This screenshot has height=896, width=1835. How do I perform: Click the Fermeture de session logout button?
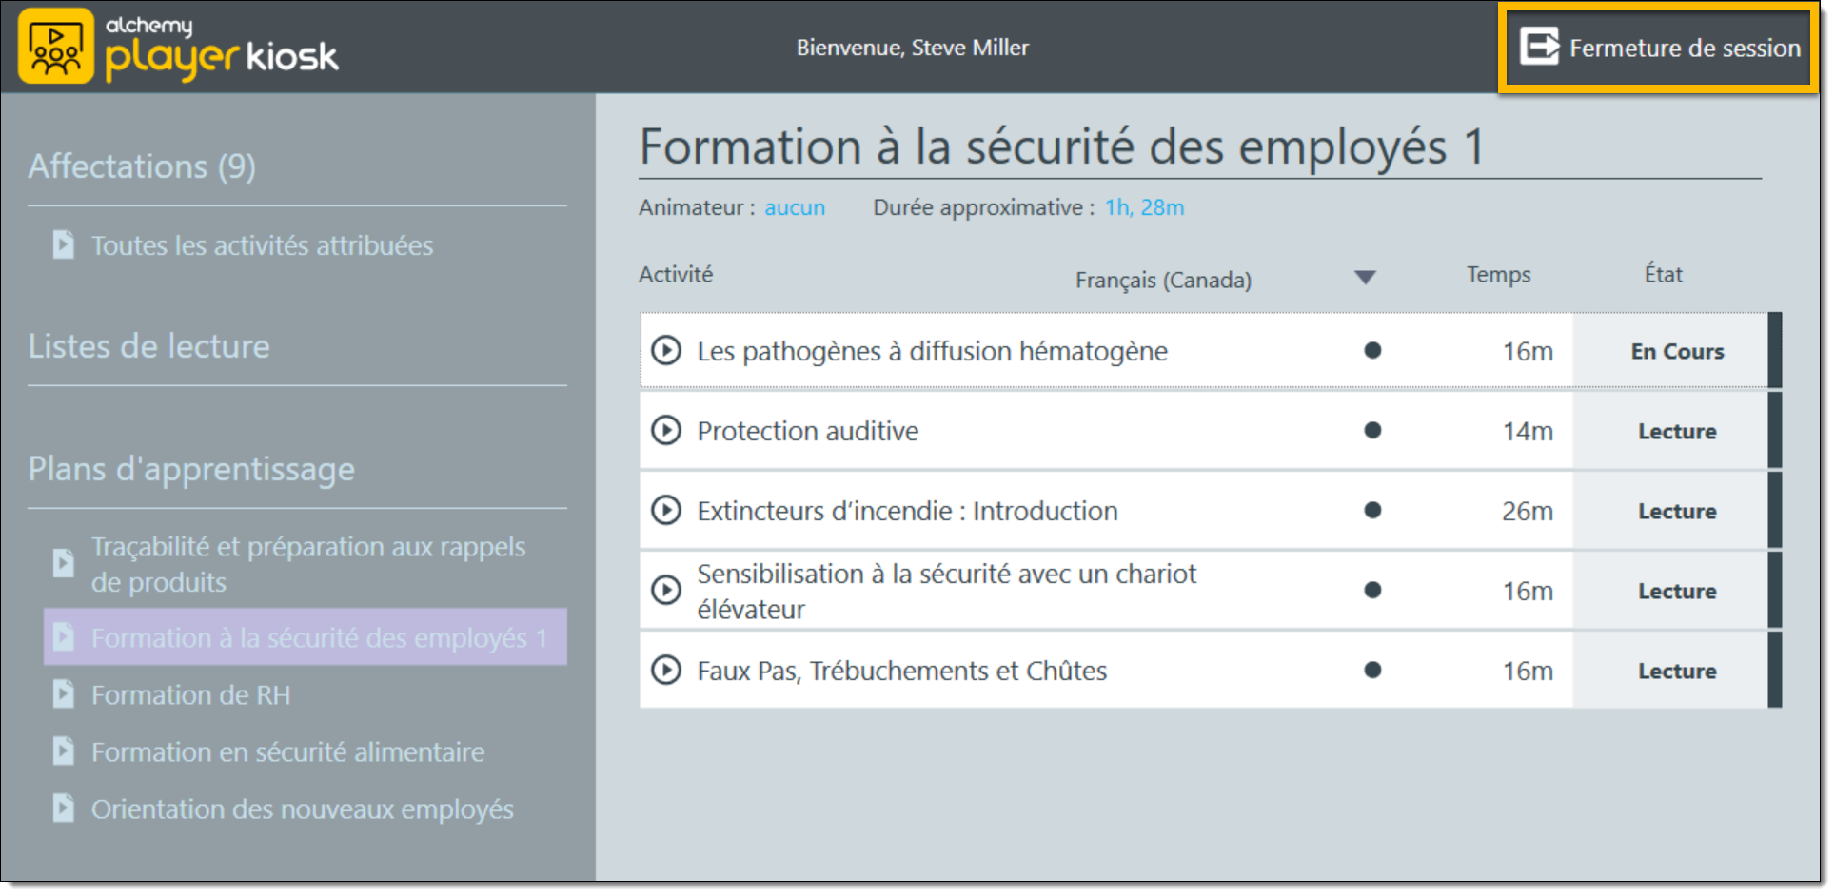1661,48
